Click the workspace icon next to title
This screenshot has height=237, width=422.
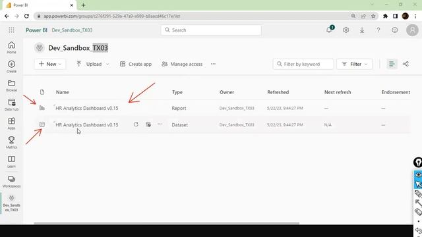pos(40,48)
